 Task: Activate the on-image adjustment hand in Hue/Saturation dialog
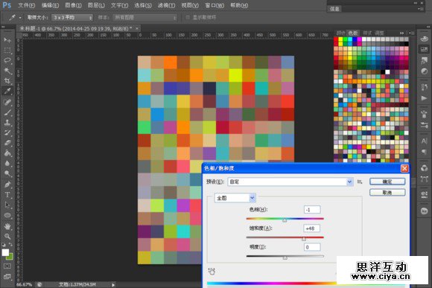point(212,272)
